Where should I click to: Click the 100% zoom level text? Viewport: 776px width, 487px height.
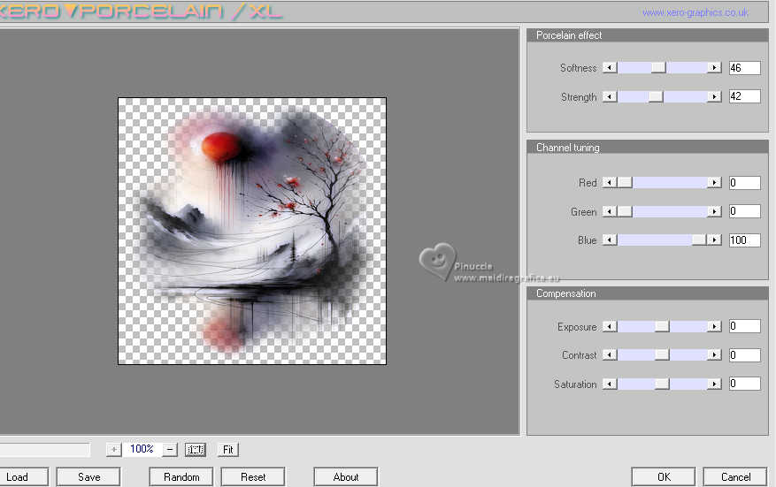142,449
